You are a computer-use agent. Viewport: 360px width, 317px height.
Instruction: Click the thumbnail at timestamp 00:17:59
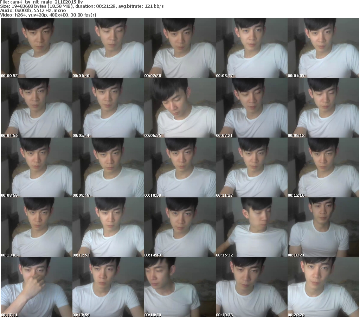pyautogui.click(x=108, y=287)
